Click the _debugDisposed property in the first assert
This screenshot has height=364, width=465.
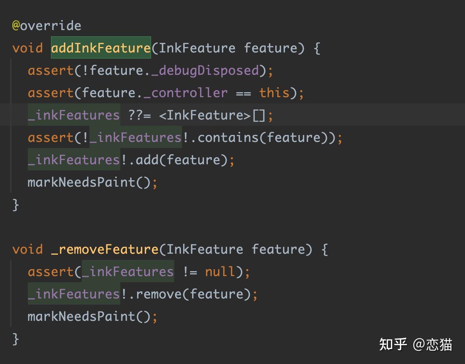[x=205, y=71]
